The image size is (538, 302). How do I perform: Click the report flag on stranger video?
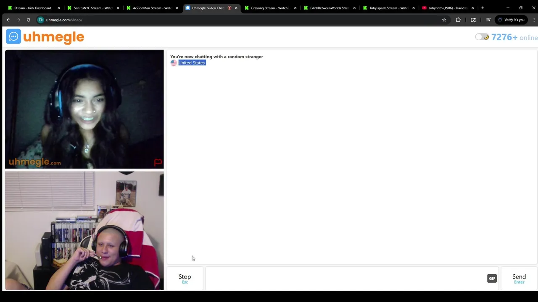click(x=158, y=162)
